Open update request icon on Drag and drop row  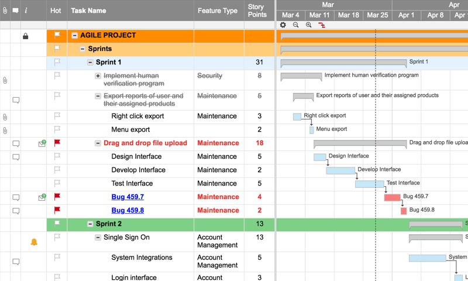point(42,143)
